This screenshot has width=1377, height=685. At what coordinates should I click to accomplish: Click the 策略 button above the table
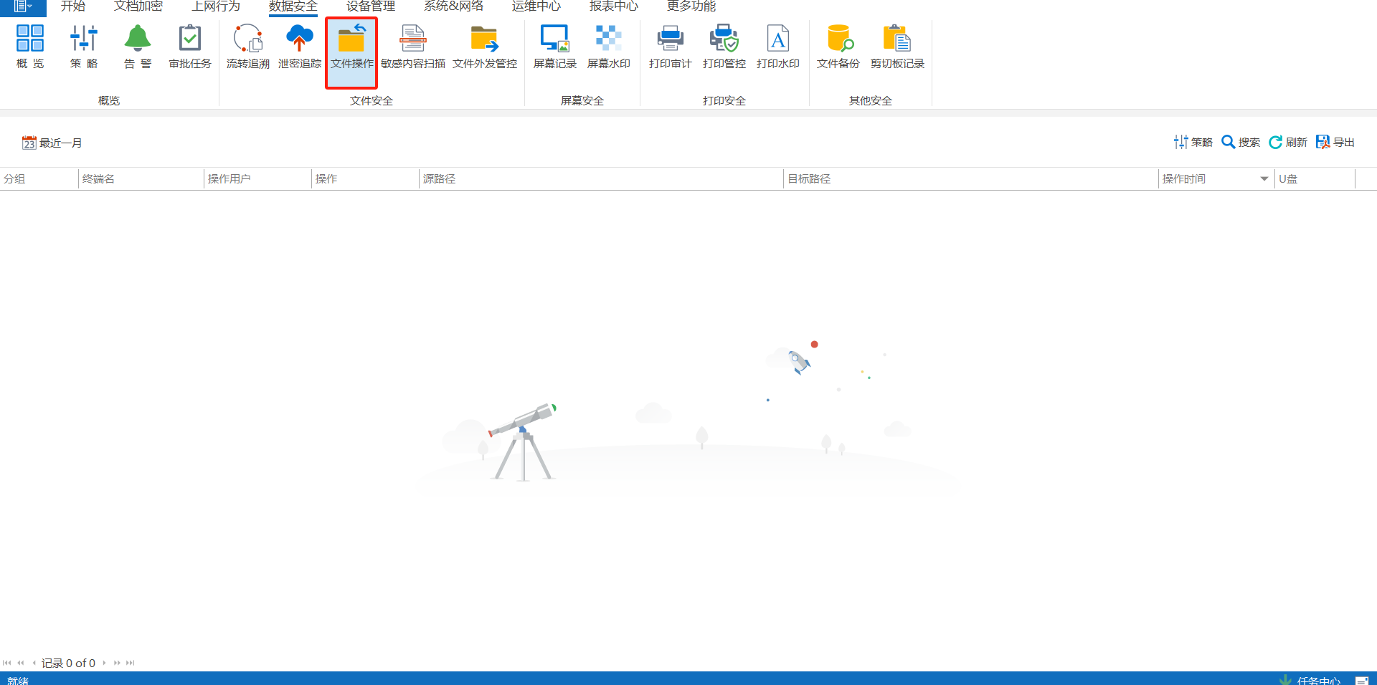tap(1193, 142)
